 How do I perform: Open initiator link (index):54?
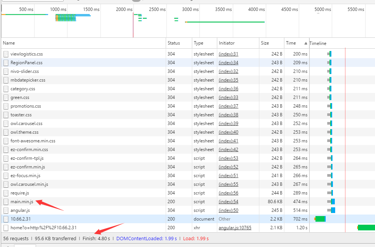[x=228, y=202]
